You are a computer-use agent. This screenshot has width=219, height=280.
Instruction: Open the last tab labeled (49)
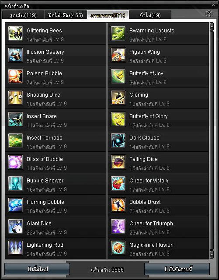click(150, 15)
